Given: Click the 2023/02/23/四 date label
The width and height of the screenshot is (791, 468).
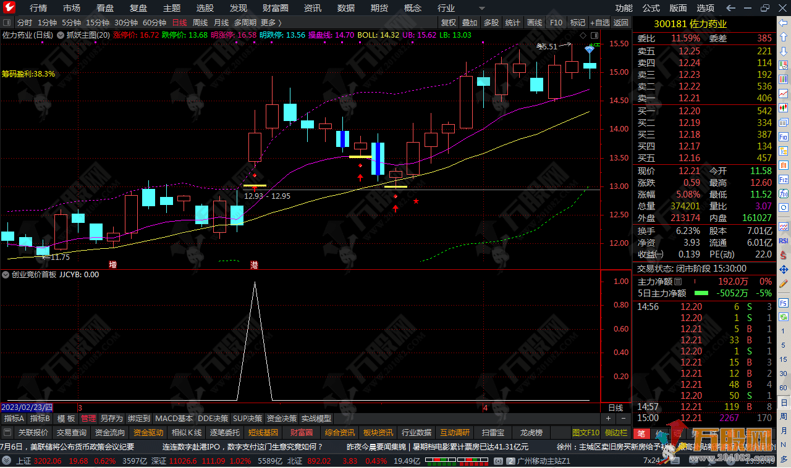Looking at the screenshot, I should tap(27, 407).
